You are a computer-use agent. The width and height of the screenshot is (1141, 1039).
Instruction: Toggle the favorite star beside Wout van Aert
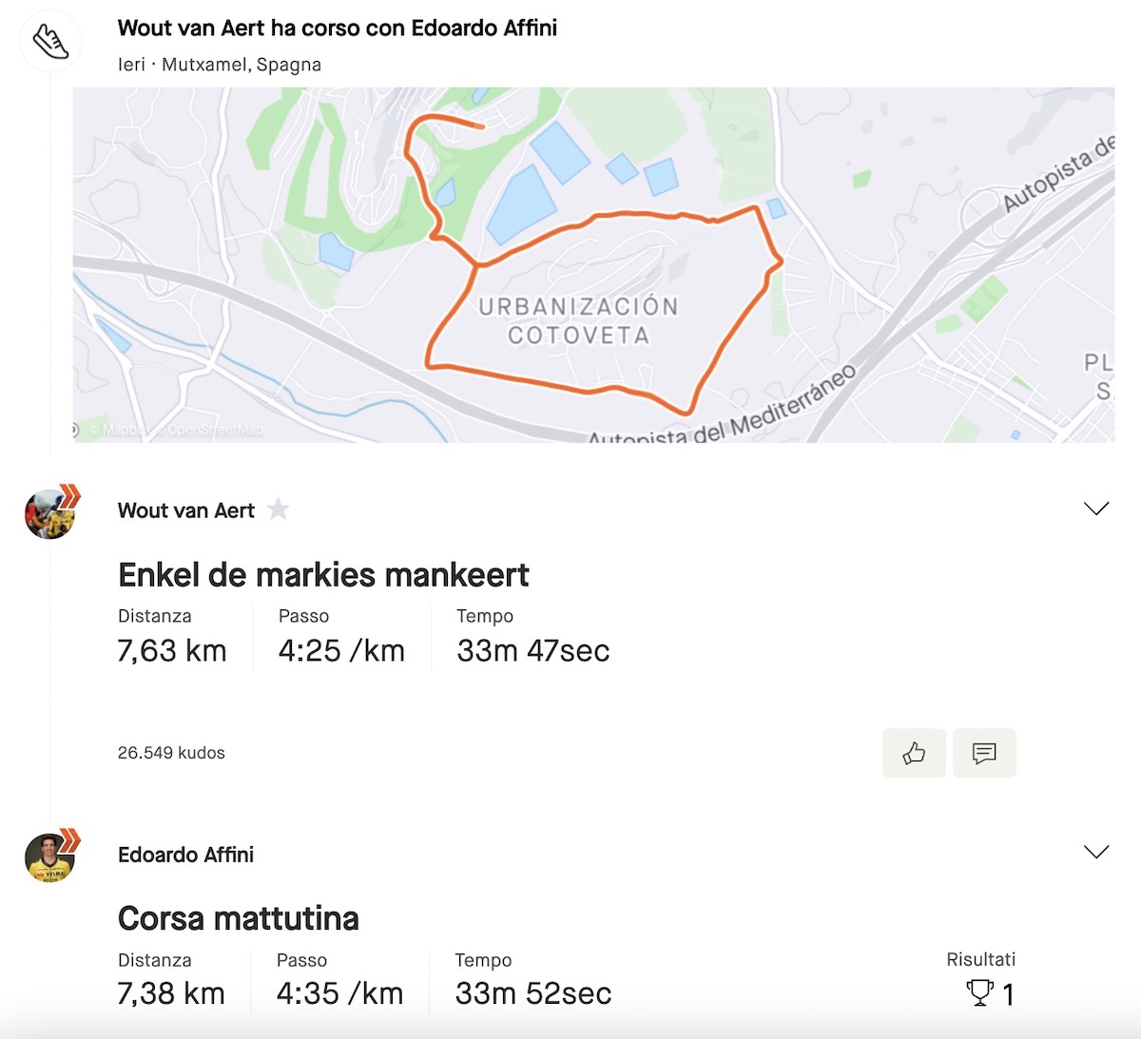coord(278,510)
